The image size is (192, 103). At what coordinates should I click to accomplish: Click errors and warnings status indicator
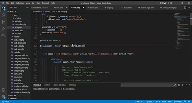pos(6,102)
